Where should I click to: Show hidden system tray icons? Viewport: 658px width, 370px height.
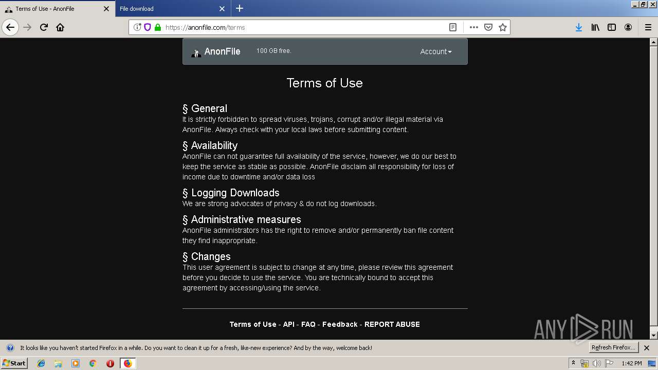(x=573, y=363)
